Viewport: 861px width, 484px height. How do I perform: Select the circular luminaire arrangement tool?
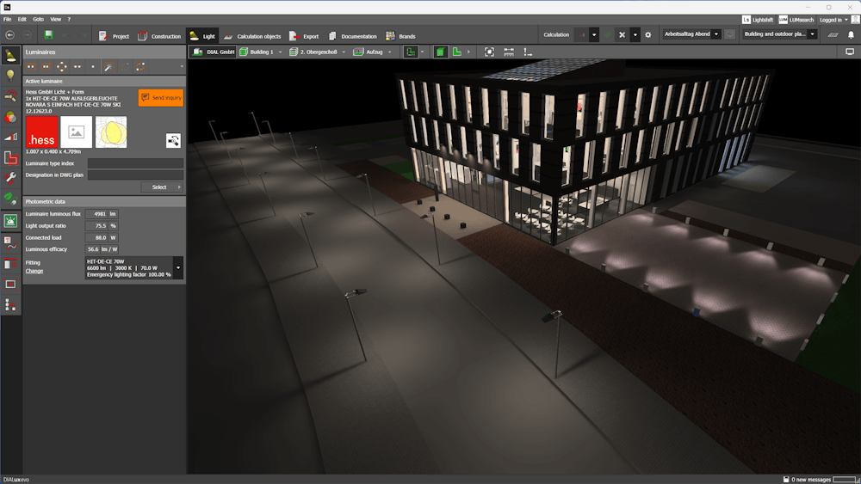coord(62,66)
